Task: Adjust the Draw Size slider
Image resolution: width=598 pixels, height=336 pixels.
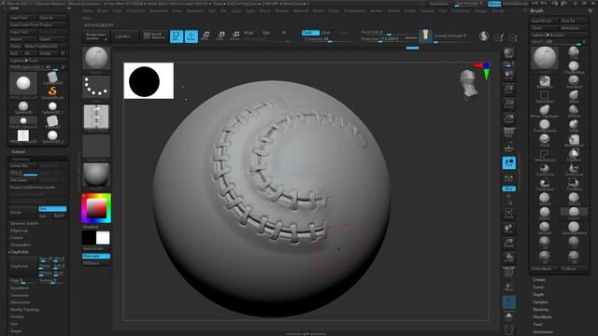Action: click(382, 39)
